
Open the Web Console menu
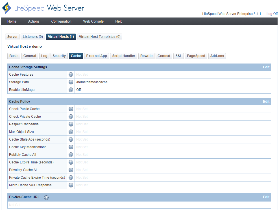[93, 21]
